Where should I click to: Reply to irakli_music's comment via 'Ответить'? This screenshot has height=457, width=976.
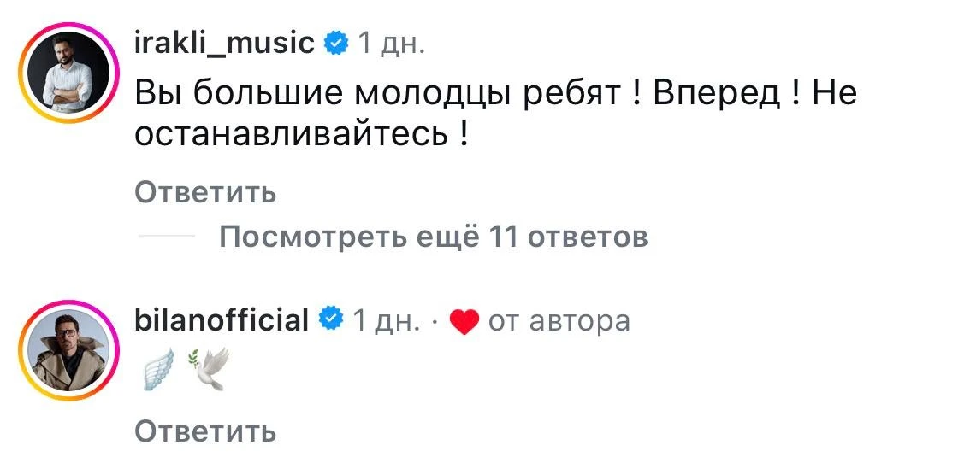tap(205, 193)
